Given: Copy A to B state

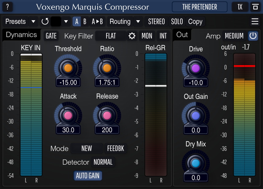Looking at the screenshot, I should click(97, 21).
